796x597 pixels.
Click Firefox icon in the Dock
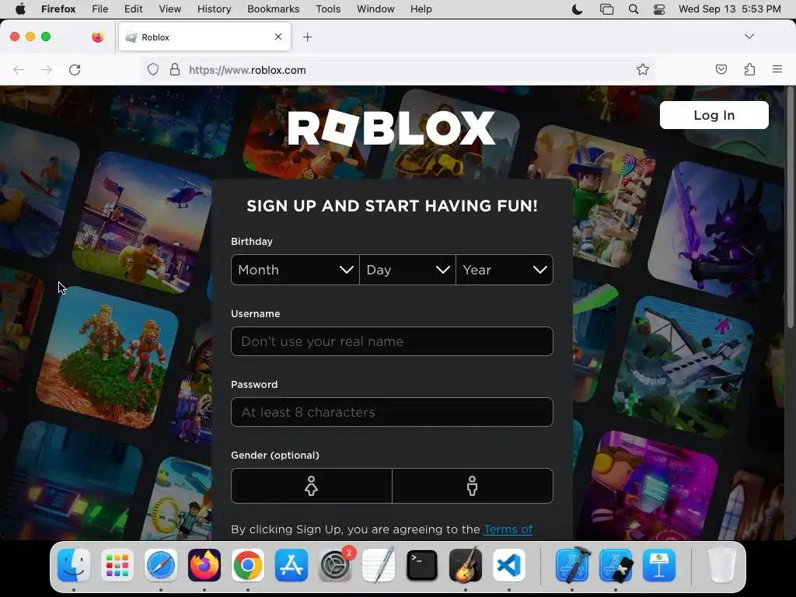tap(204, 565)
